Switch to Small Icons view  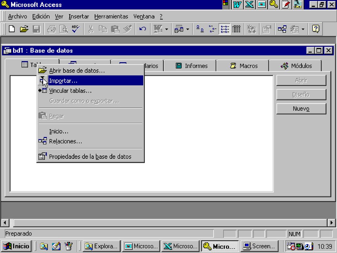tap(212, 29)
